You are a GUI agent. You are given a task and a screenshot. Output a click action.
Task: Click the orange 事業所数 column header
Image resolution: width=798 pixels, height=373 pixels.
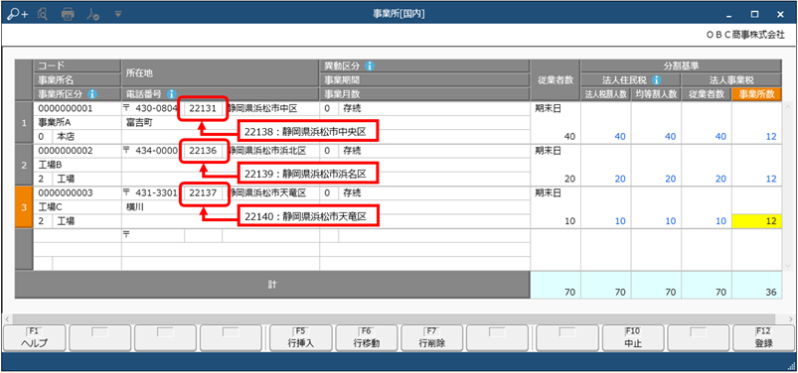click(756, 94)
